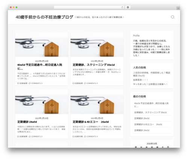Click the date 2023年1月19日 on the third post
188x159 pixels.
[x=42, y=118]
